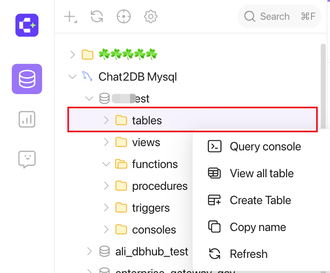Click the test database cylinder icon
This screenshot has height=273, width=330.
(x=104, y=98)
